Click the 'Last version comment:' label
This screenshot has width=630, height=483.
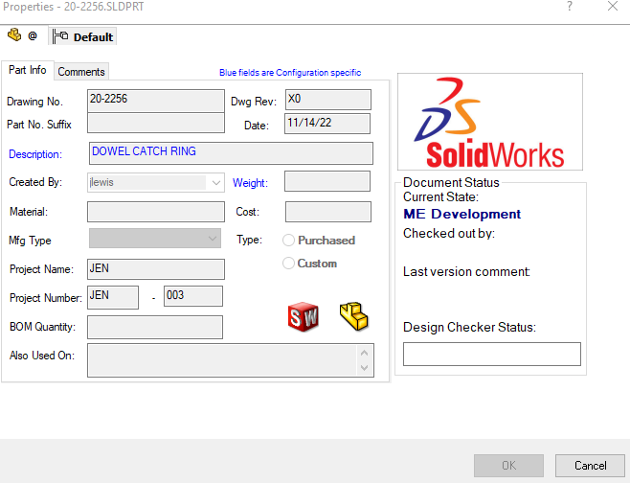click(466, 272)
